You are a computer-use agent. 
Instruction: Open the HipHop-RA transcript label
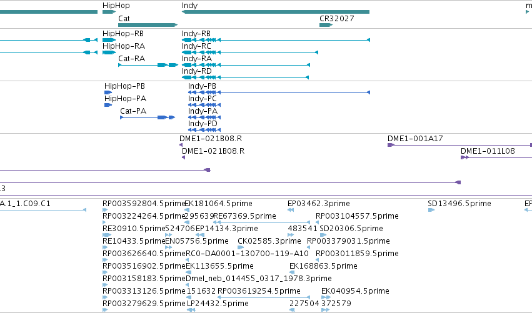pos(124,46)
